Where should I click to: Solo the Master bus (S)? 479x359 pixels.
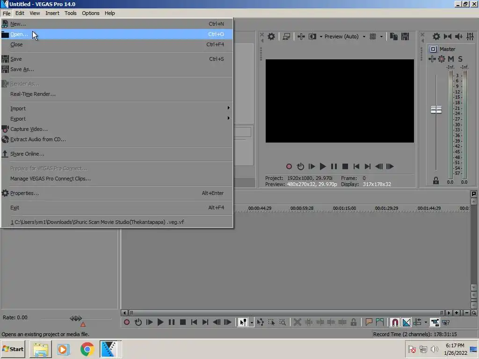click(x=460, y=59)
